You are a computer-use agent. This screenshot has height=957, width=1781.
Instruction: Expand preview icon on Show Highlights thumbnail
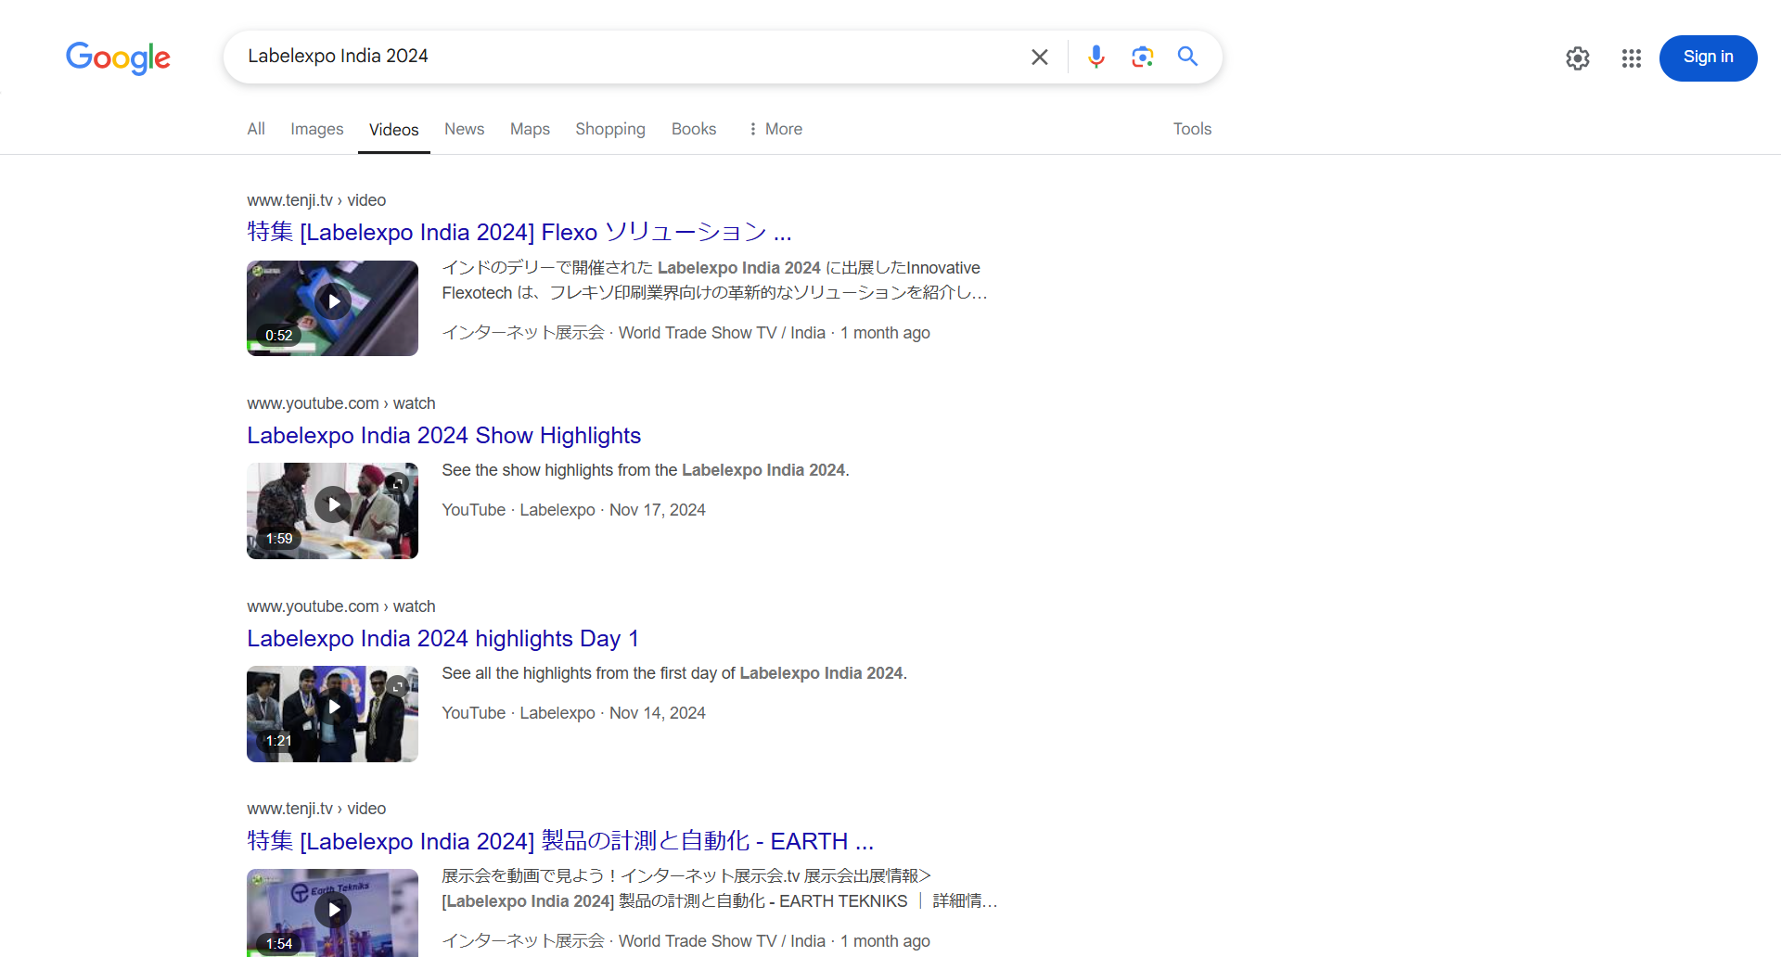397,483
